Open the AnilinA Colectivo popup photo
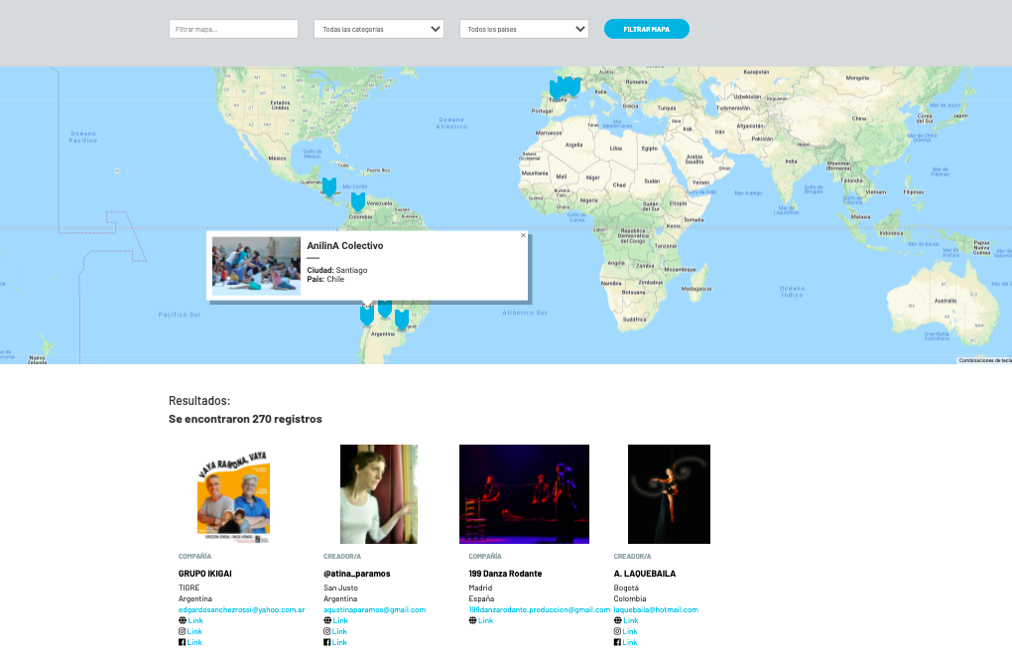1012x656 pixels. coord(256,266)
